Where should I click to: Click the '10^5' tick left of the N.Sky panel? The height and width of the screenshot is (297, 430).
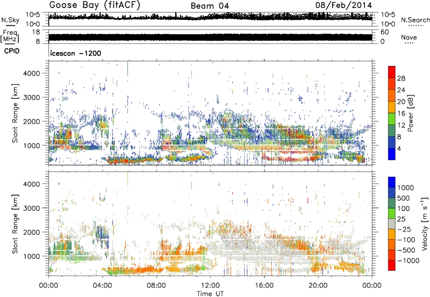[x=33, y=15]
